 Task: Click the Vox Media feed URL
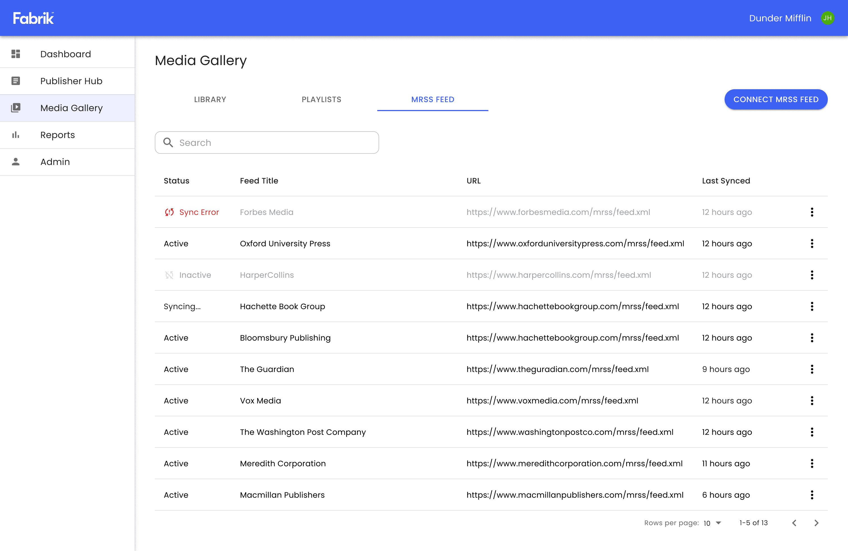point(552,401)
